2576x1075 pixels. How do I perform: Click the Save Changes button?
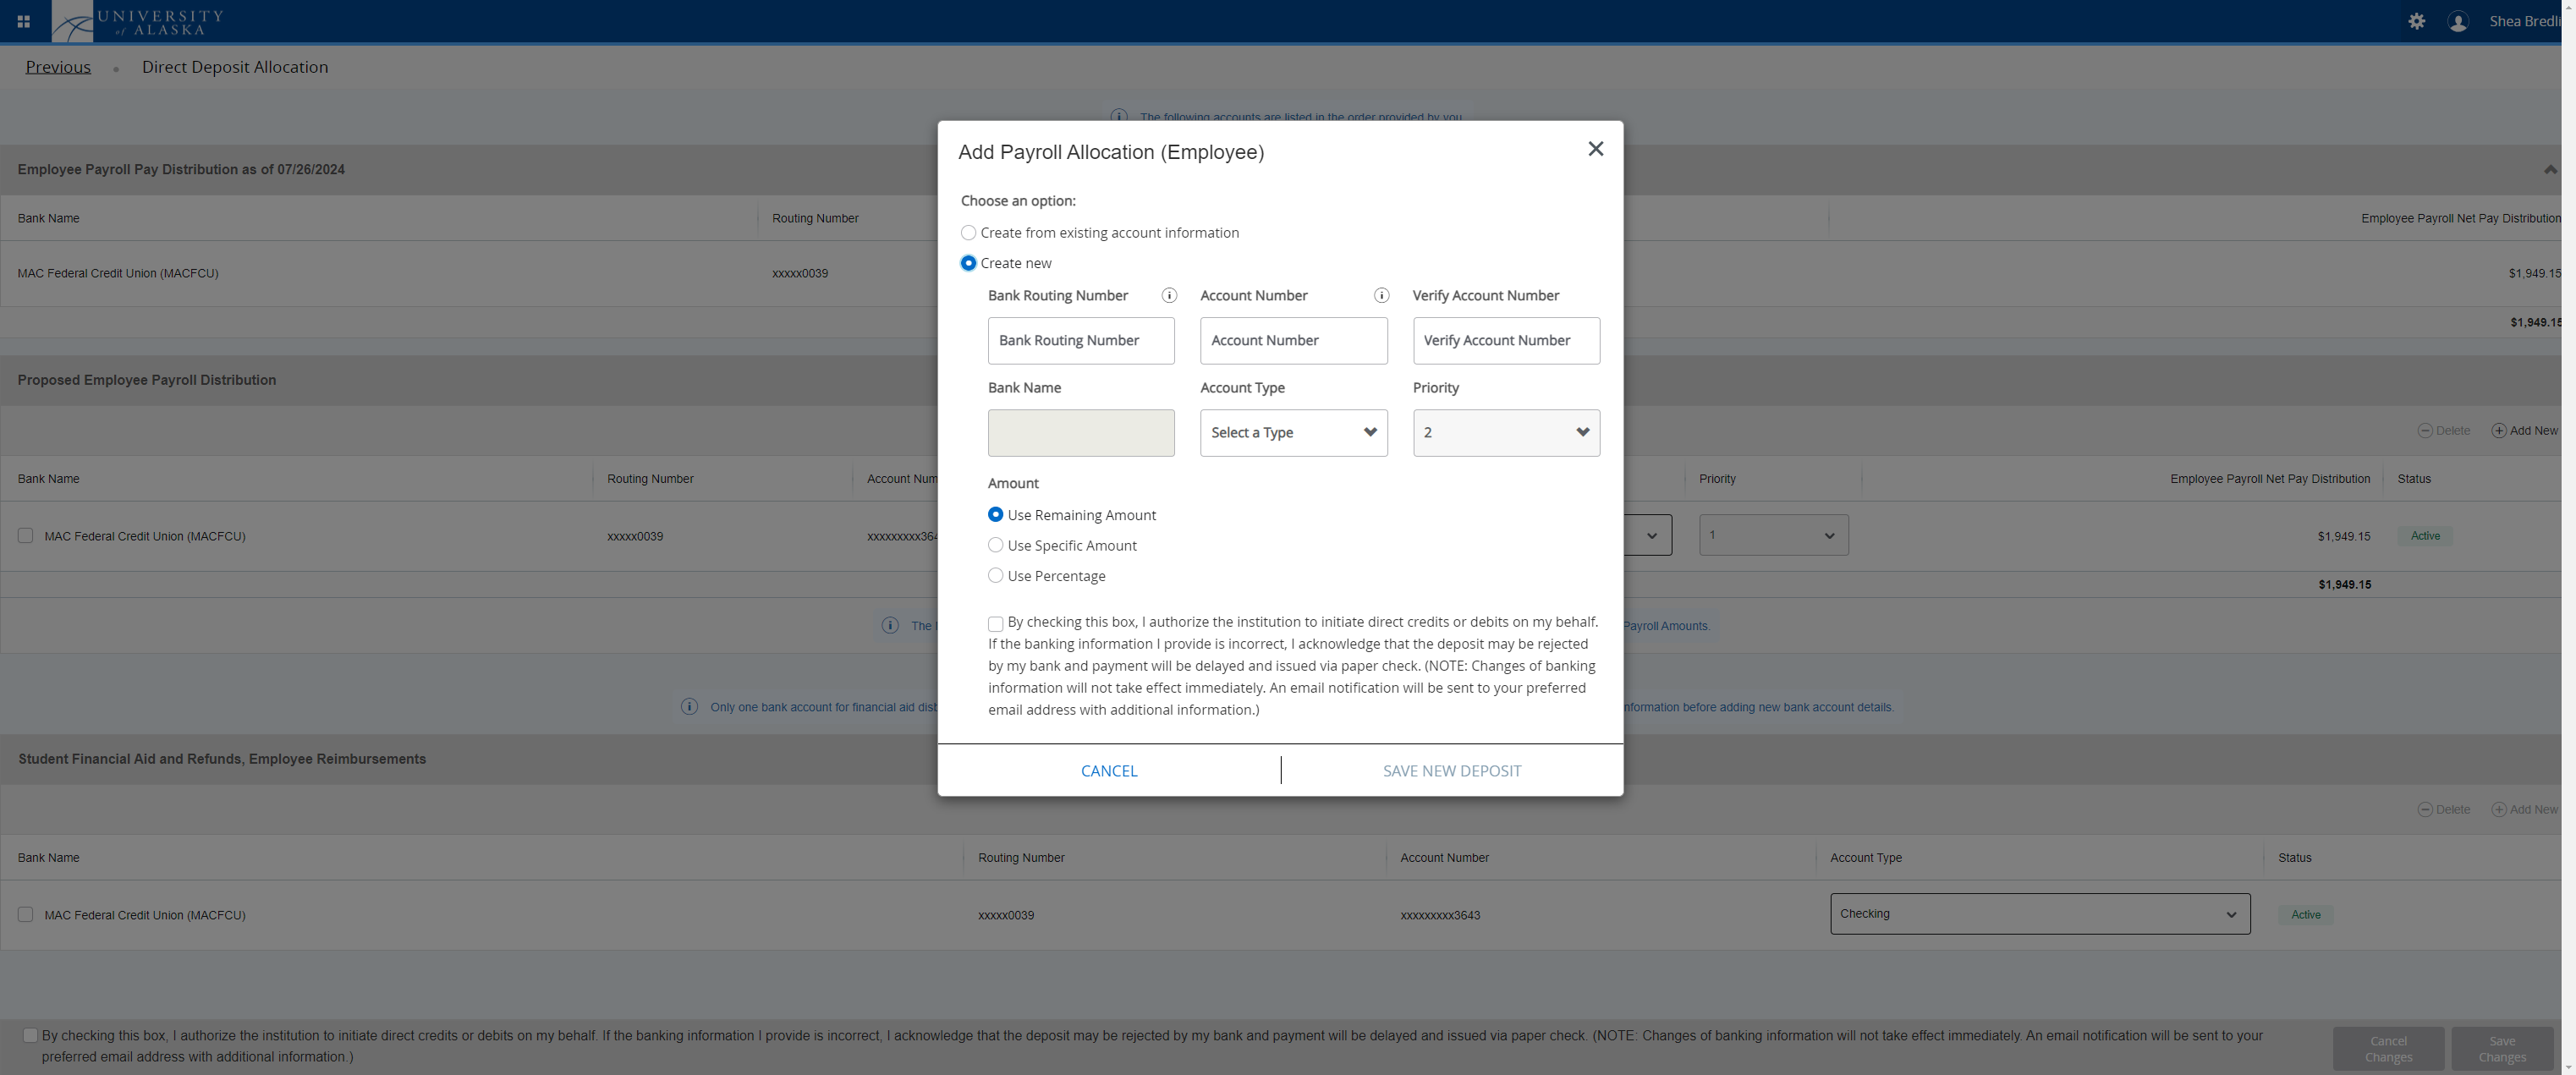click(2502, 1049)
